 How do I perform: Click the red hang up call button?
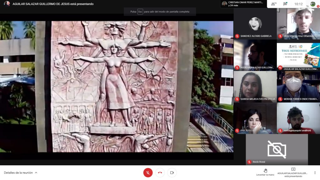[160, 172]
